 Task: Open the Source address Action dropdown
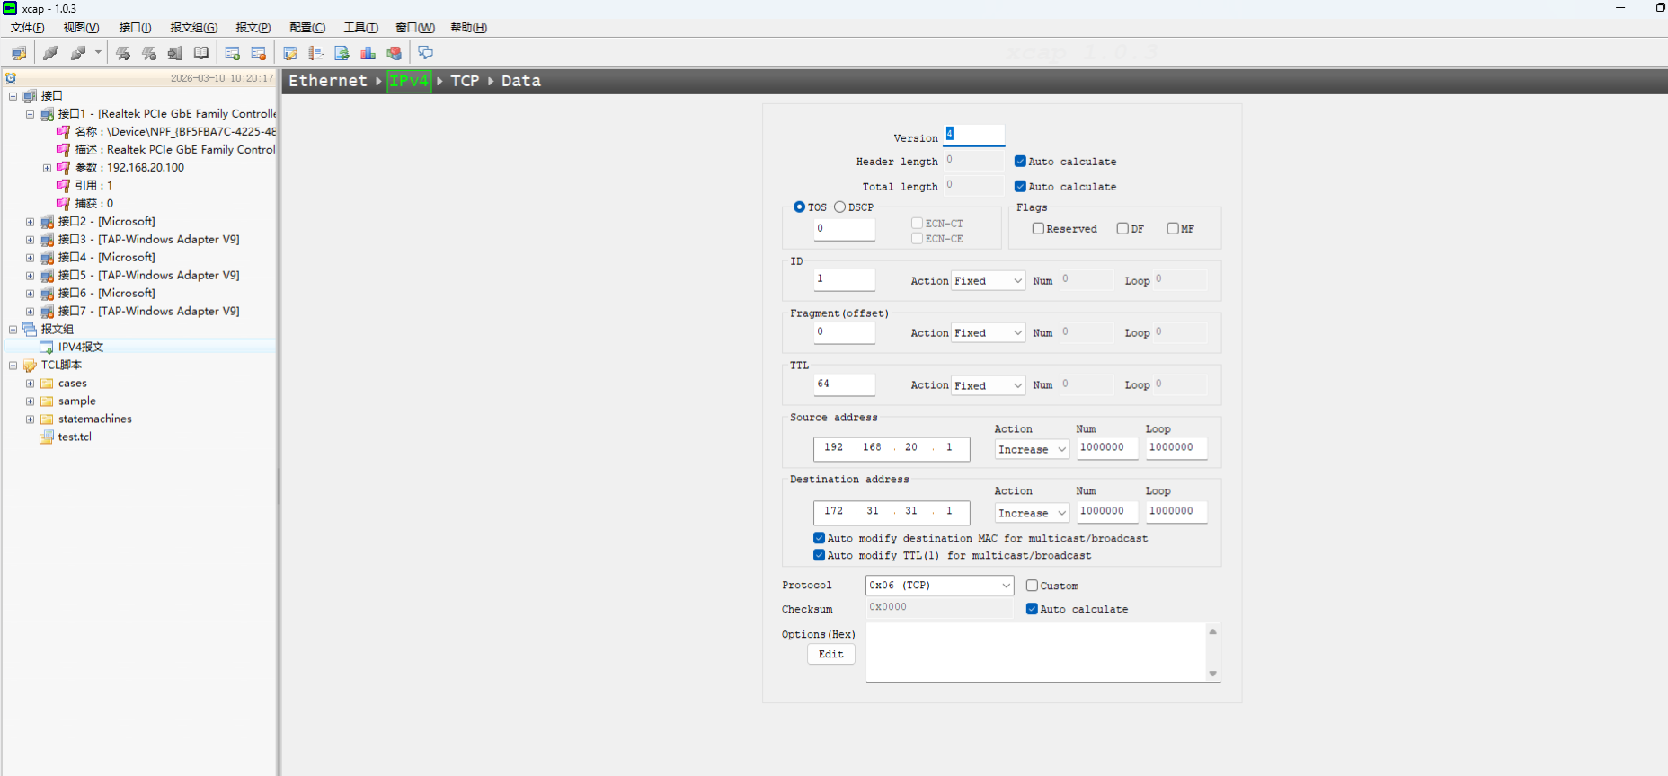coord(1032,449)
